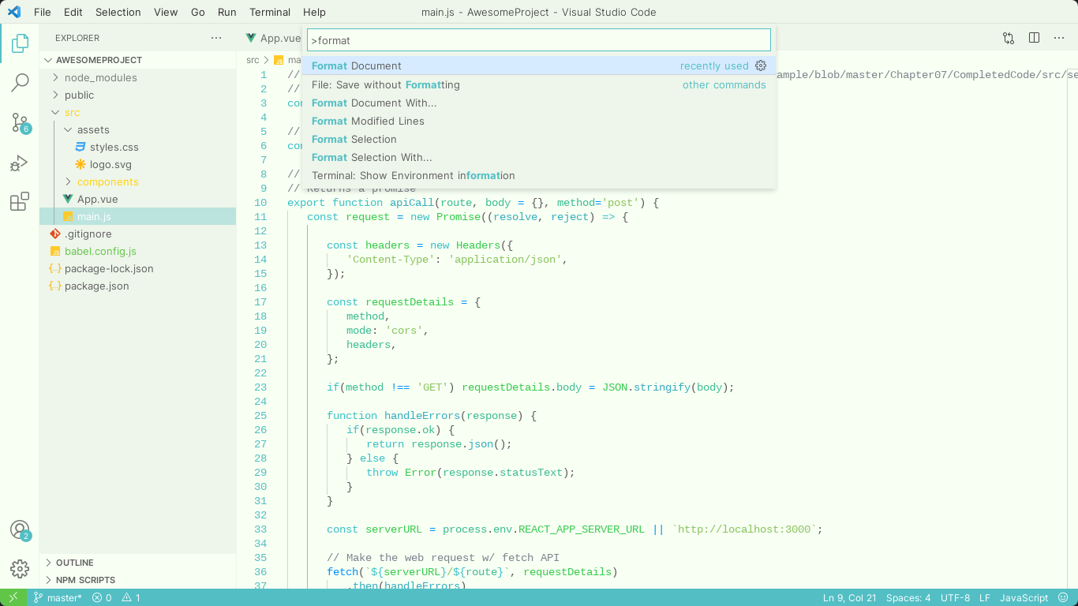Open Source Control view with badge
Viewport: 1078px width, 606px height.
pyautogui.click(x=20, y=123)
